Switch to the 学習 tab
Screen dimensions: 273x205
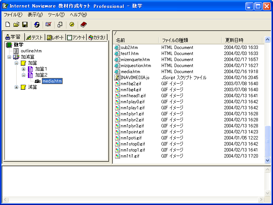(14, 37)
